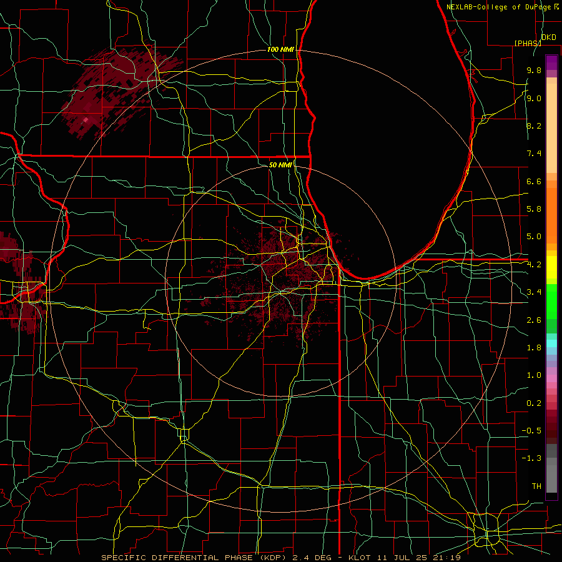Click the 8.2 value on the scale
The image size is (562, 562).
[534, 126]
